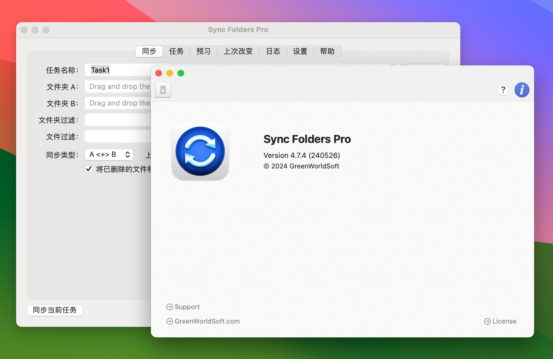Open the 设置 tab
The height and width of the screenshot is (359, 553).
[300, 51]
